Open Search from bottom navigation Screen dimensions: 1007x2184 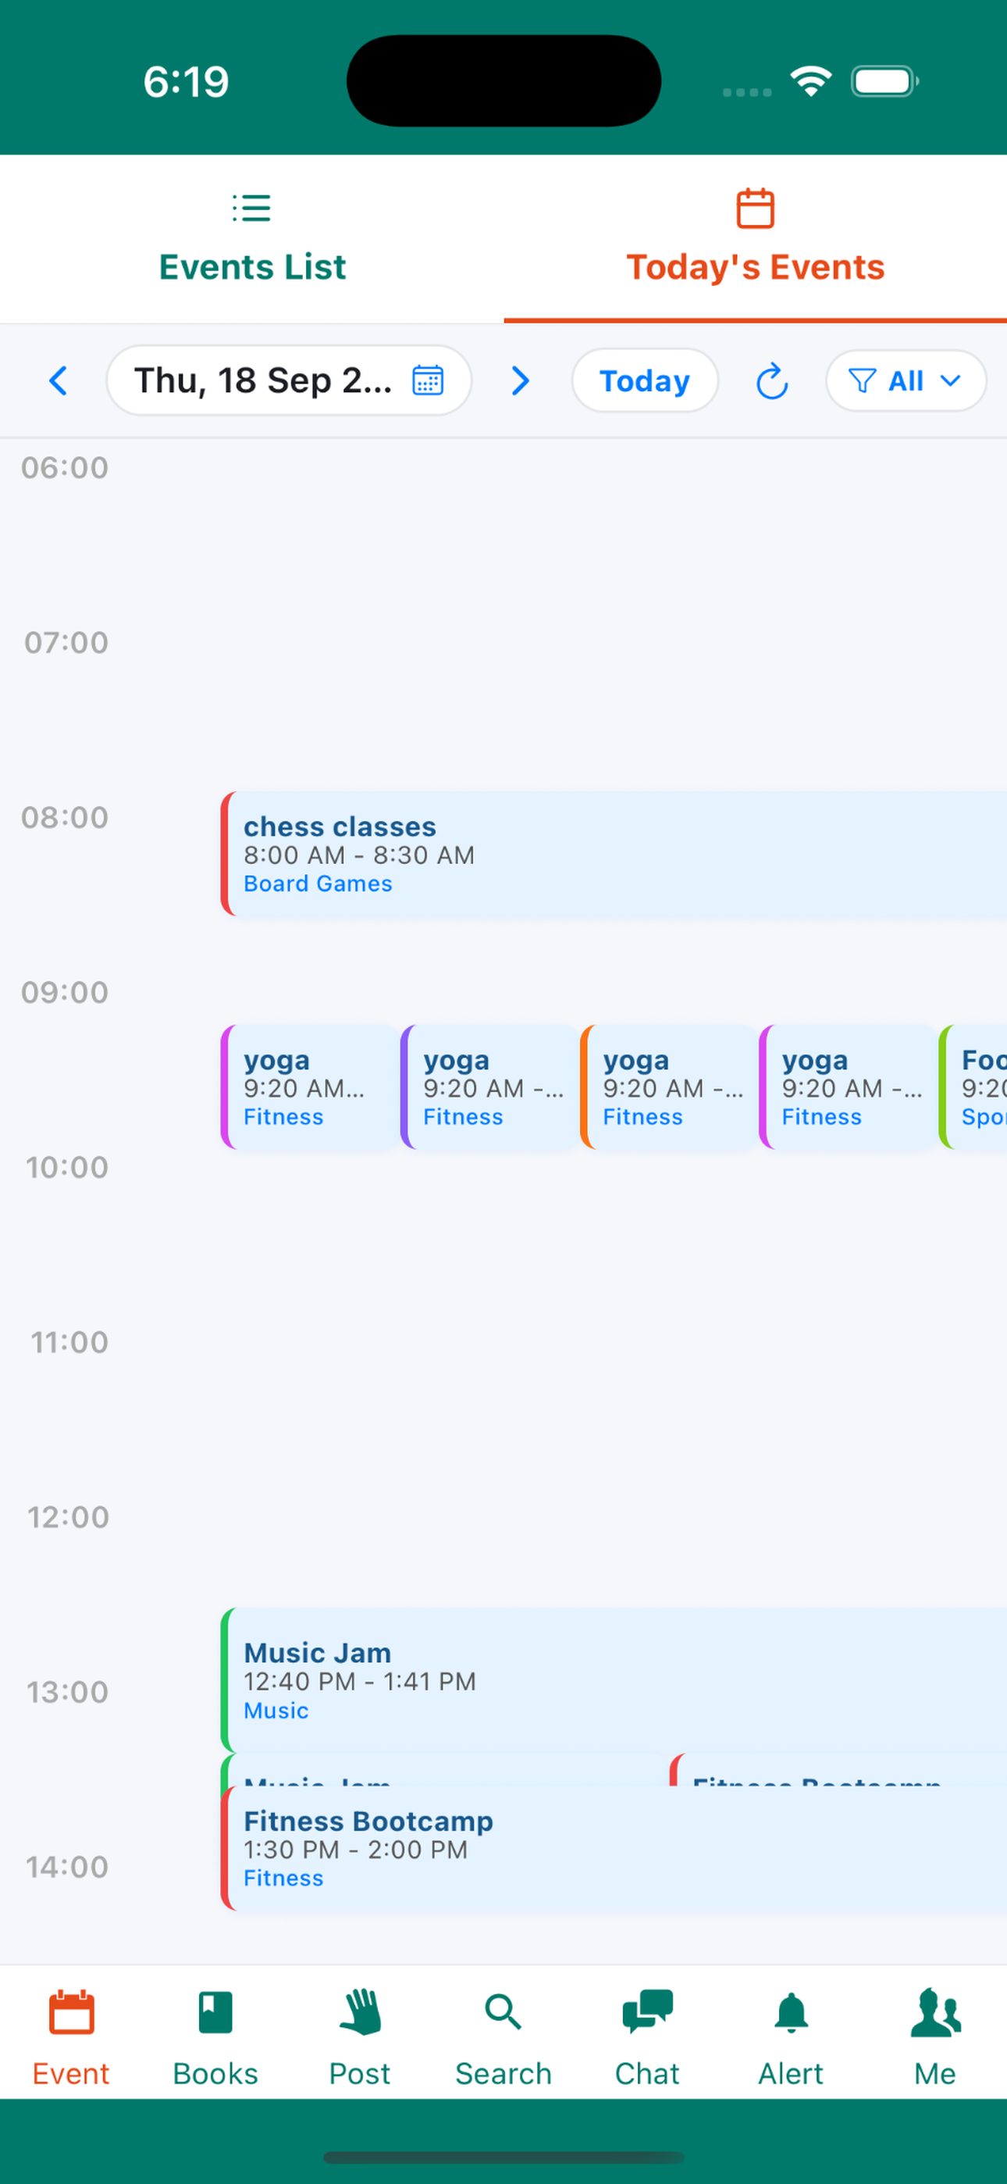pos(503,2036)
